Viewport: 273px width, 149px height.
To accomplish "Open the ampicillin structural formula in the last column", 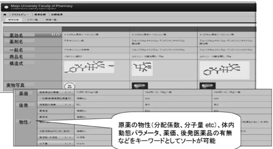I will 224,70.
